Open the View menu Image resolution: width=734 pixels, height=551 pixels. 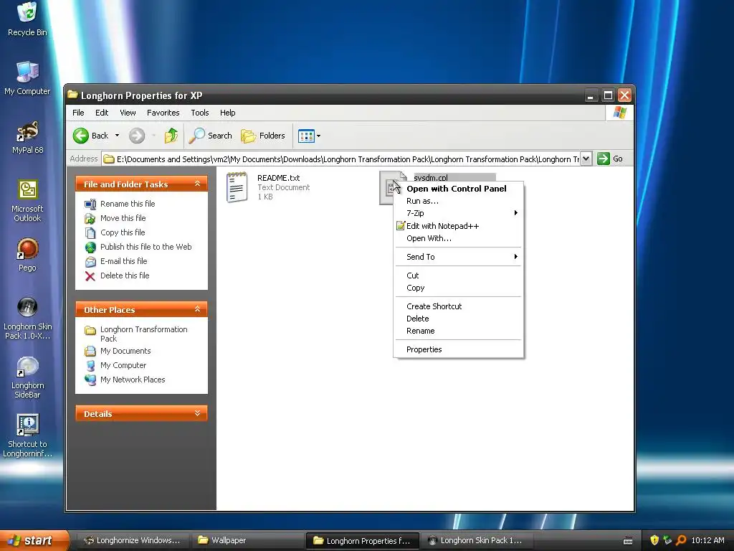coord(128,113)
